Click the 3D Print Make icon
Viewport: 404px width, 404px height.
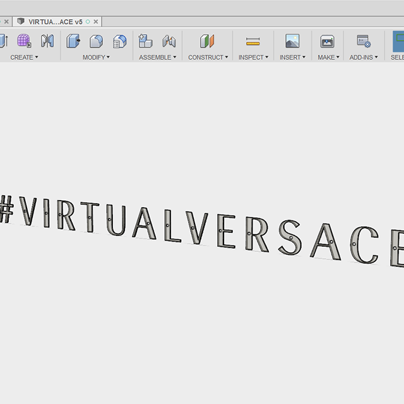tap(328, 41)
